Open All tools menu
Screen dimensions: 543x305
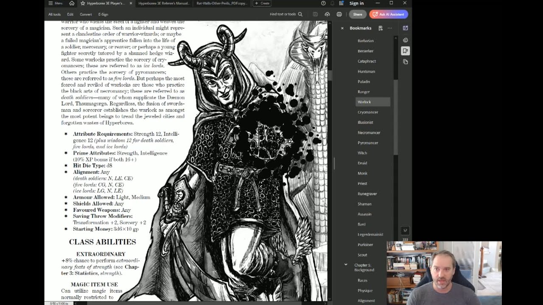pyautogui.click(x=54, y=14)
